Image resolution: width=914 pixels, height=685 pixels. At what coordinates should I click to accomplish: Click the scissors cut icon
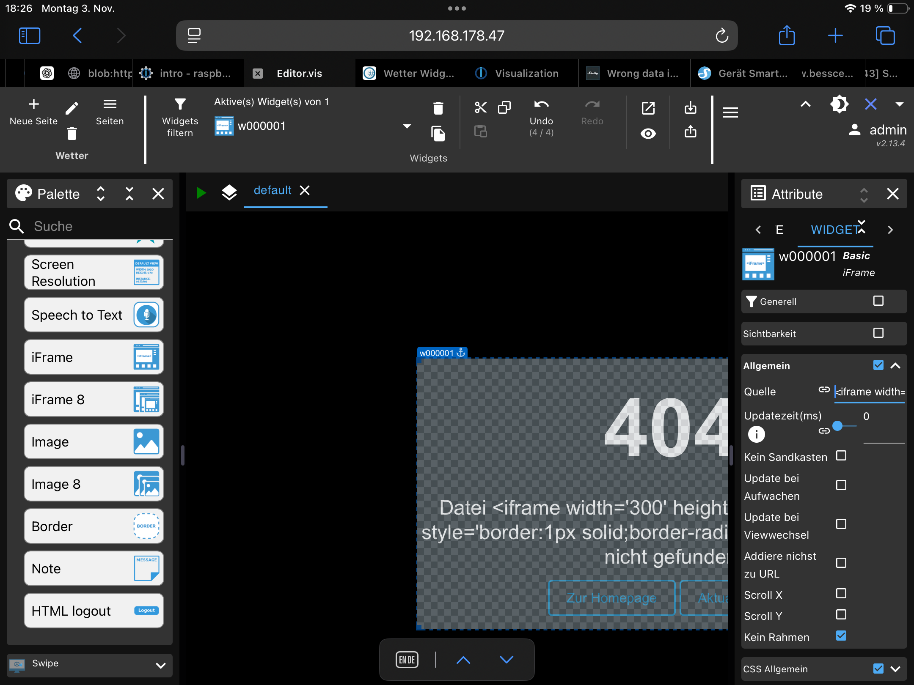click(x=480, y=107)
